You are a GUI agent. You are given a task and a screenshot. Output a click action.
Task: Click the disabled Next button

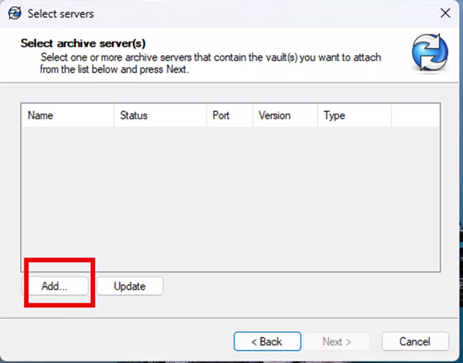[337, 341]
